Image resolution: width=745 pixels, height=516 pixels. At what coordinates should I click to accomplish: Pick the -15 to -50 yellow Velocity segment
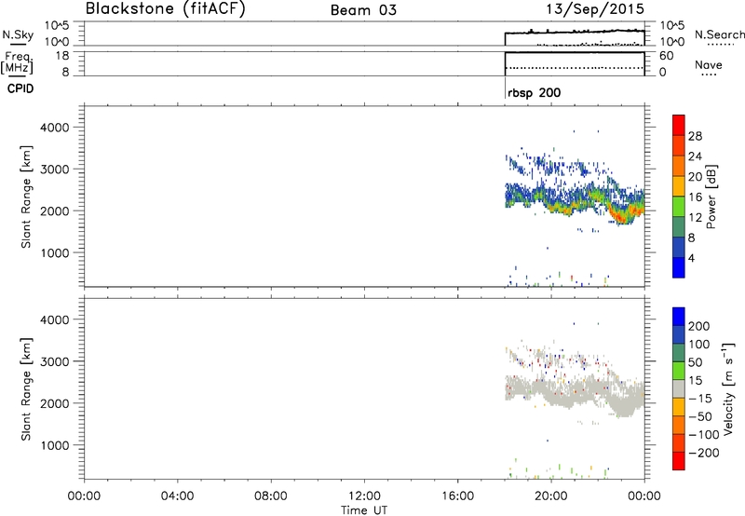coord(679,407)
